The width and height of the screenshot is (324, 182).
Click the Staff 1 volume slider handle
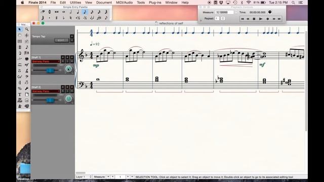(x=50, y=71)
